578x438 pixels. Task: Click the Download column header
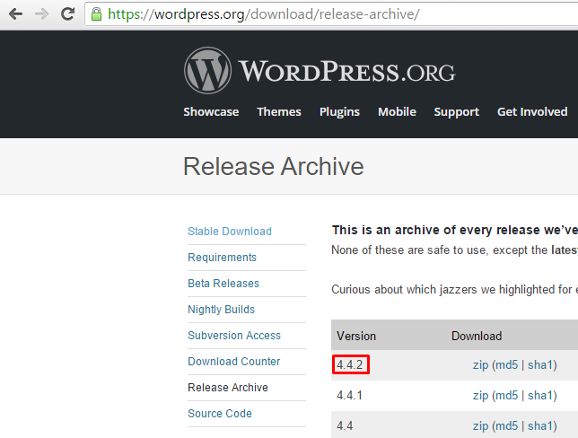tap(477, 336)
